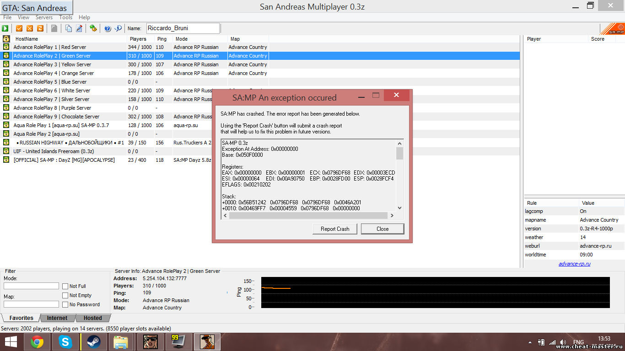This screenshot has height=351, width=625.
Task: Click the volume speaker tray icon
Action: point(563,342)
